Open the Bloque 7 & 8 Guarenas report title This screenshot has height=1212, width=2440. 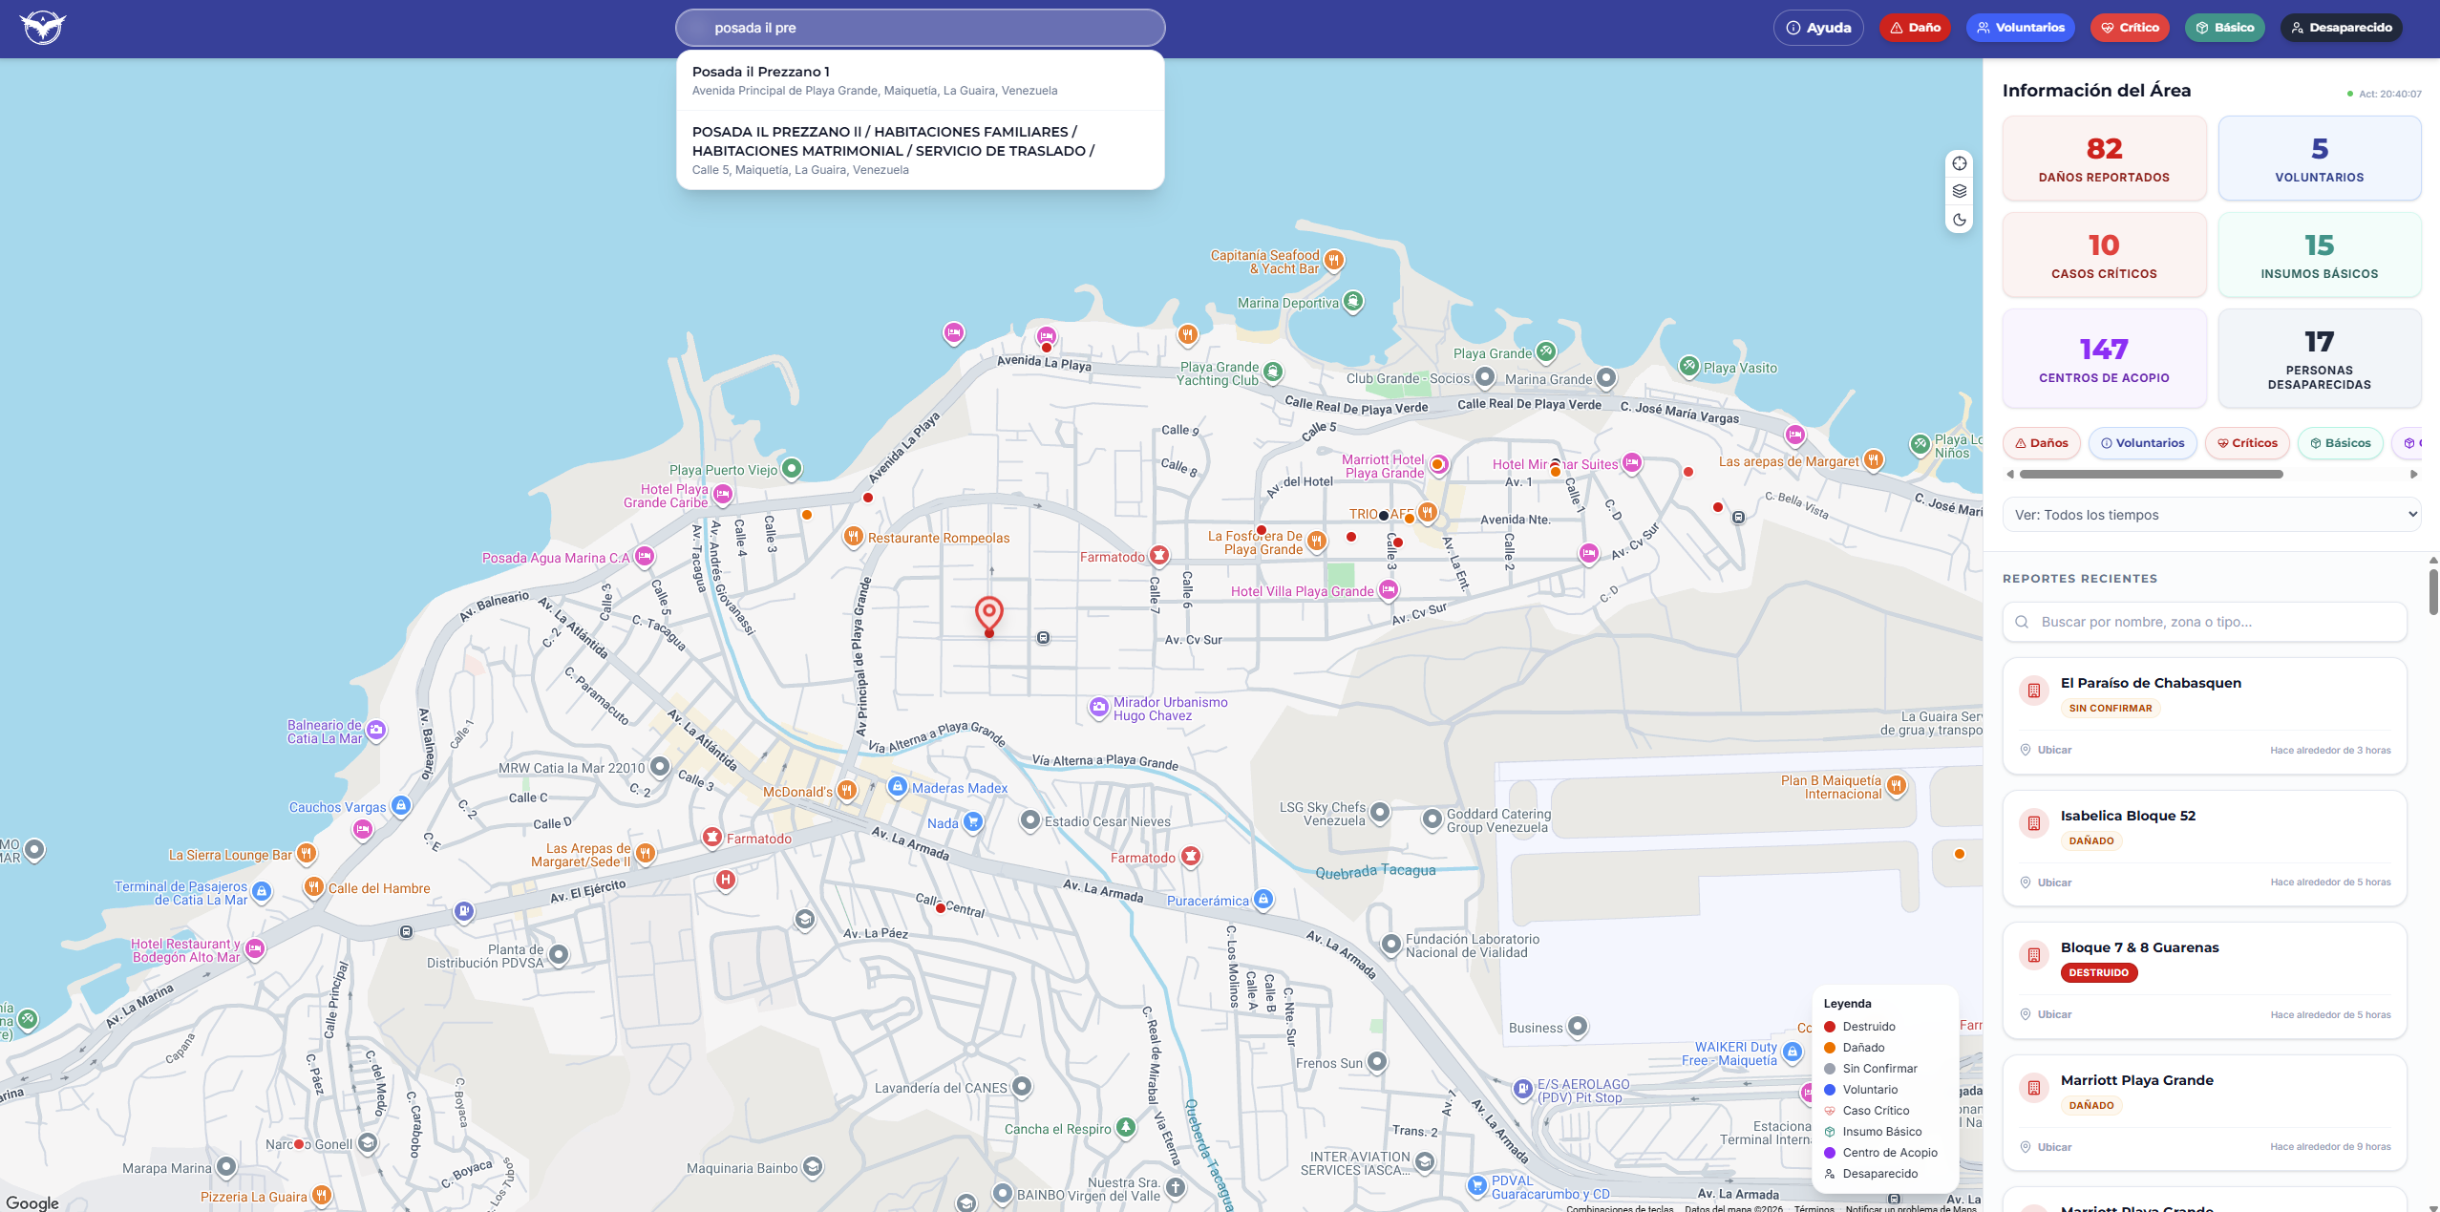tap(2139, 947)
